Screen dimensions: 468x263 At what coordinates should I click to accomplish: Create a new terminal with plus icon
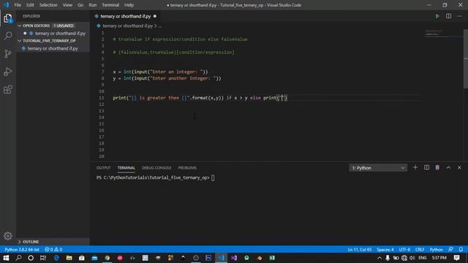point(415,167)
